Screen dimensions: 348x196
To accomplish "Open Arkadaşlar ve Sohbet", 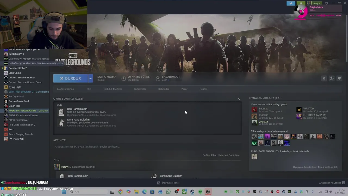I will click(330, 183).
